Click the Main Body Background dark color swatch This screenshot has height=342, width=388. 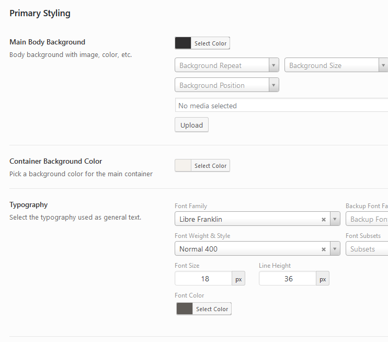[x=183, y=43]
